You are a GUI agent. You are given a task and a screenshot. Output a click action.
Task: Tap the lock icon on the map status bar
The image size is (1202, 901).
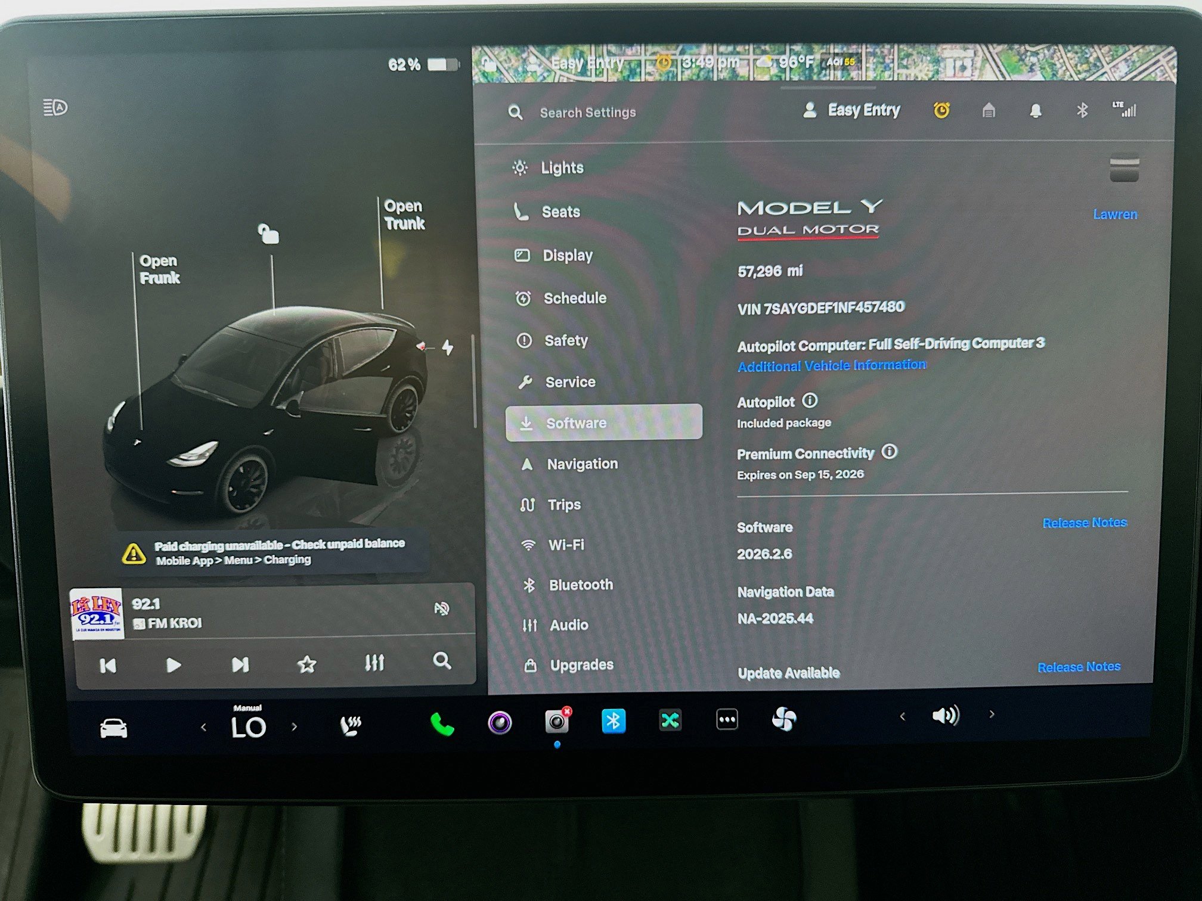point(489,64)
